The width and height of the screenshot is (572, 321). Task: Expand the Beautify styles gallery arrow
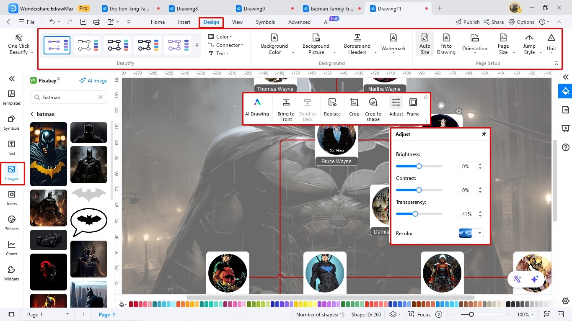197,45
